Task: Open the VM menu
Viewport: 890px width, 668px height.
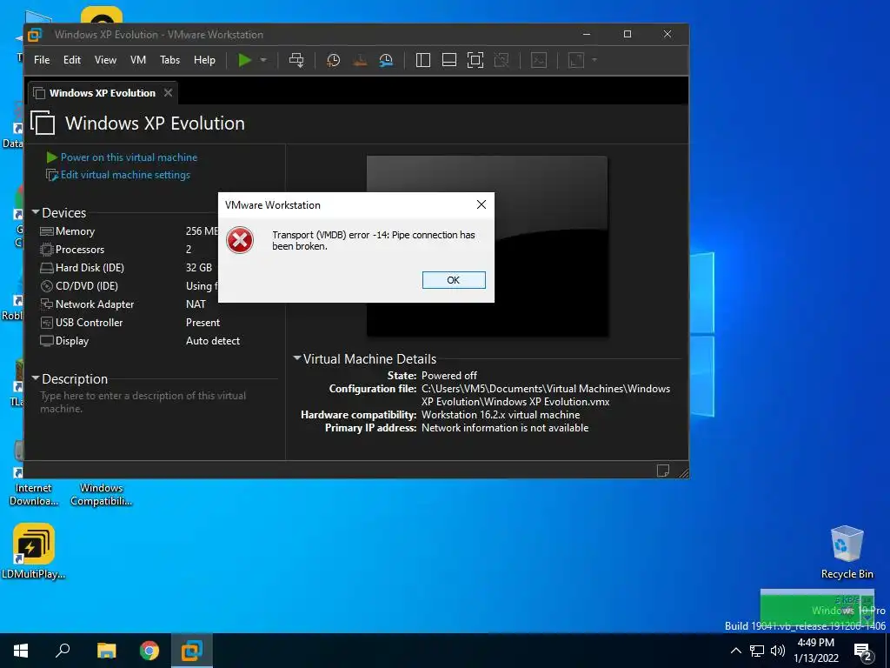Action: coord(138,60)
